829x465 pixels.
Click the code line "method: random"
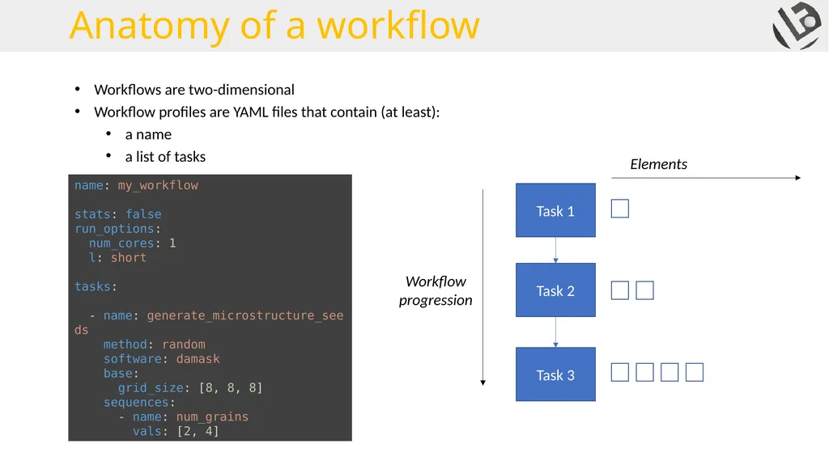(x=155, y=345)
